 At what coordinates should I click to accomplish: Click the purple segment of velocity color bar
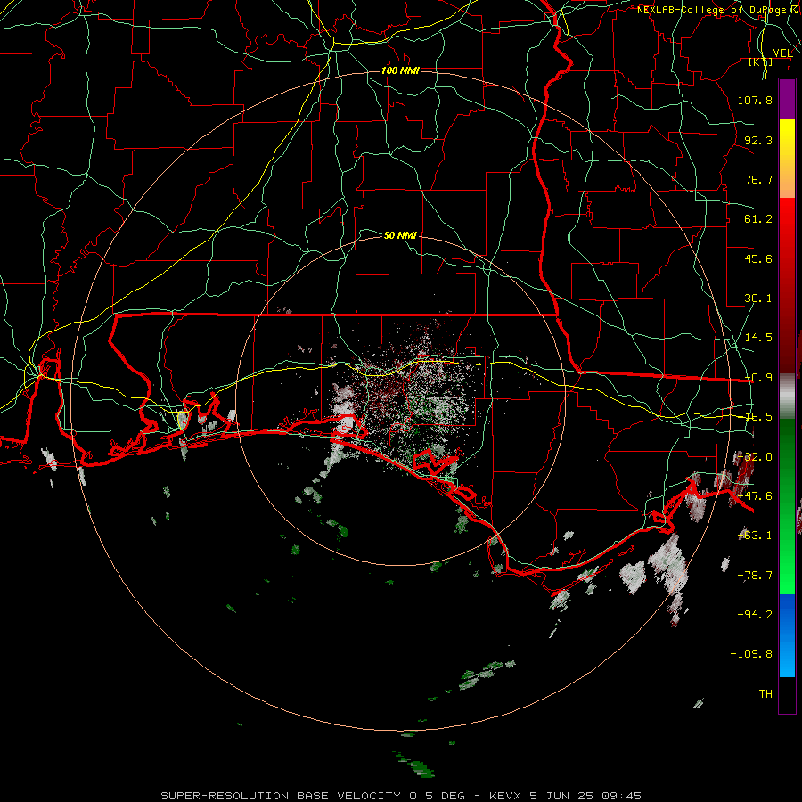pyautogui.click(x=787, y=99)
